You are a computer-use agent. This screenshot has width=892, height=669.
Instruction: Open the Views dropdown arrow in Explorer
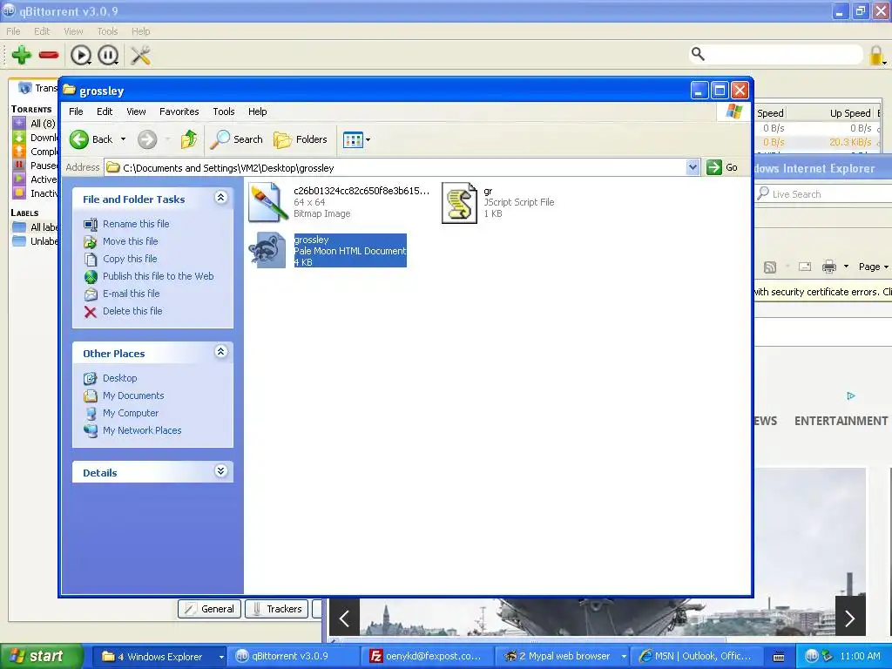[x=368, y=139]
